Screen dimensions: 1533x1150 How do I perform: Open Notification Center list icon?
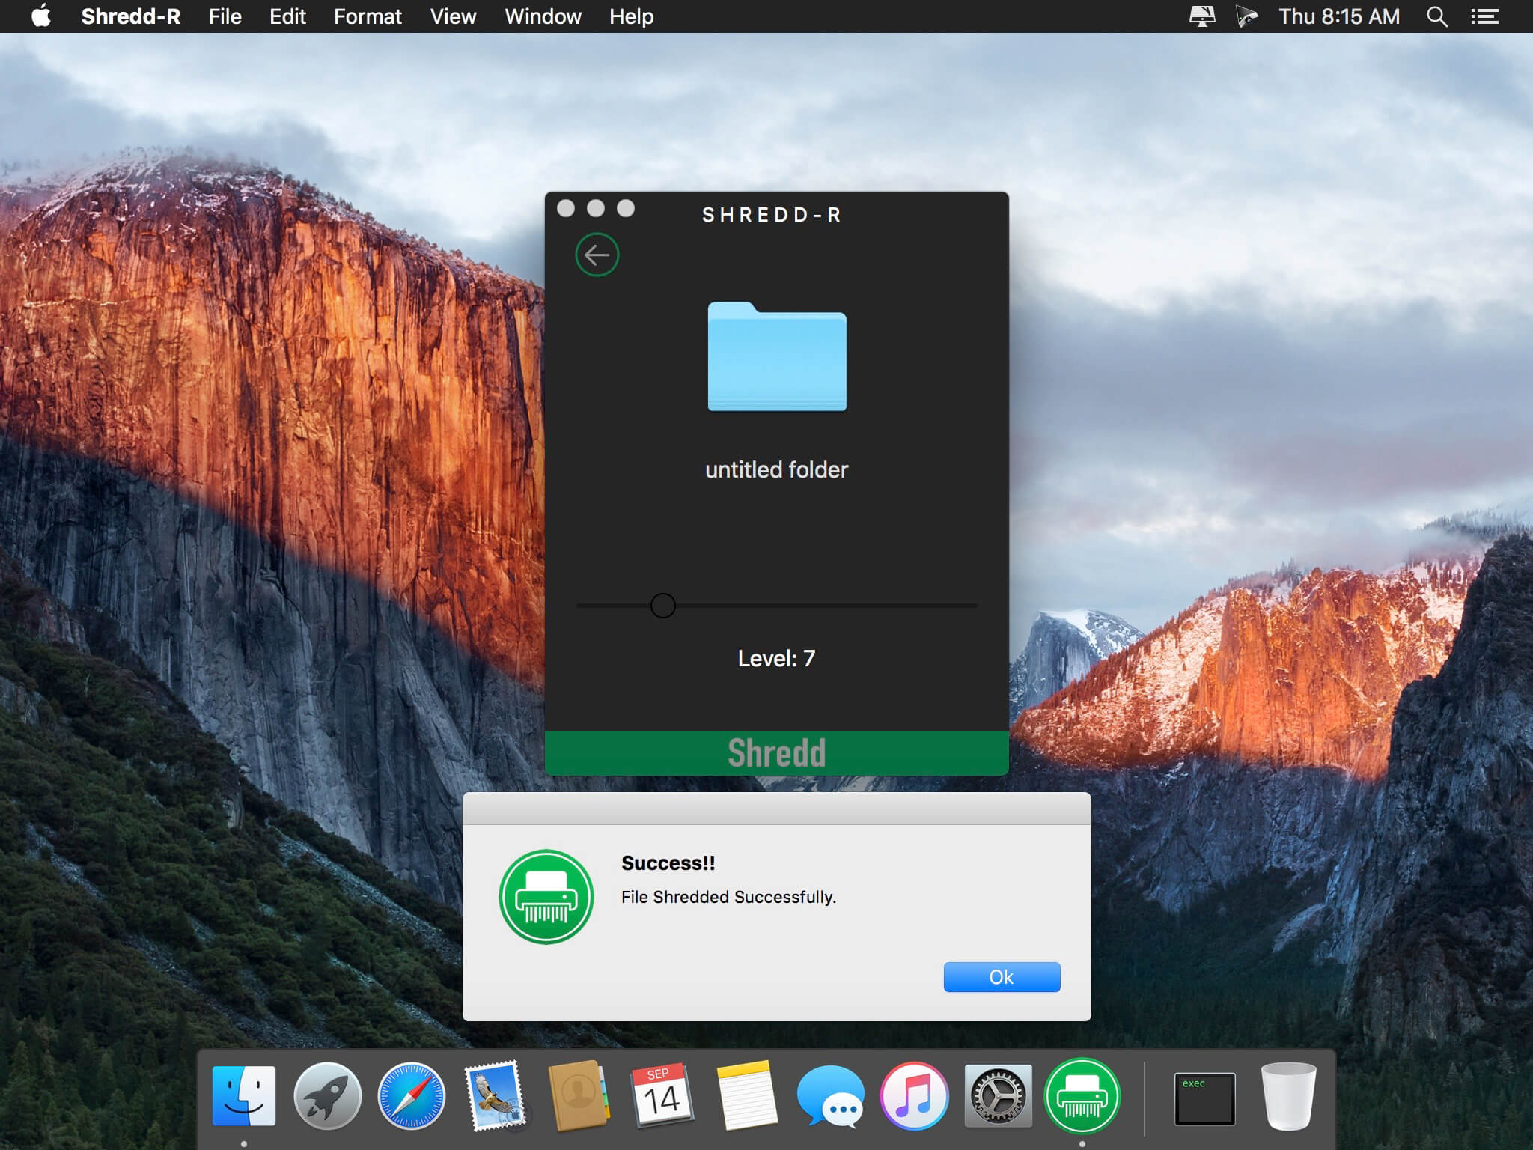[x=1484, y=16]
